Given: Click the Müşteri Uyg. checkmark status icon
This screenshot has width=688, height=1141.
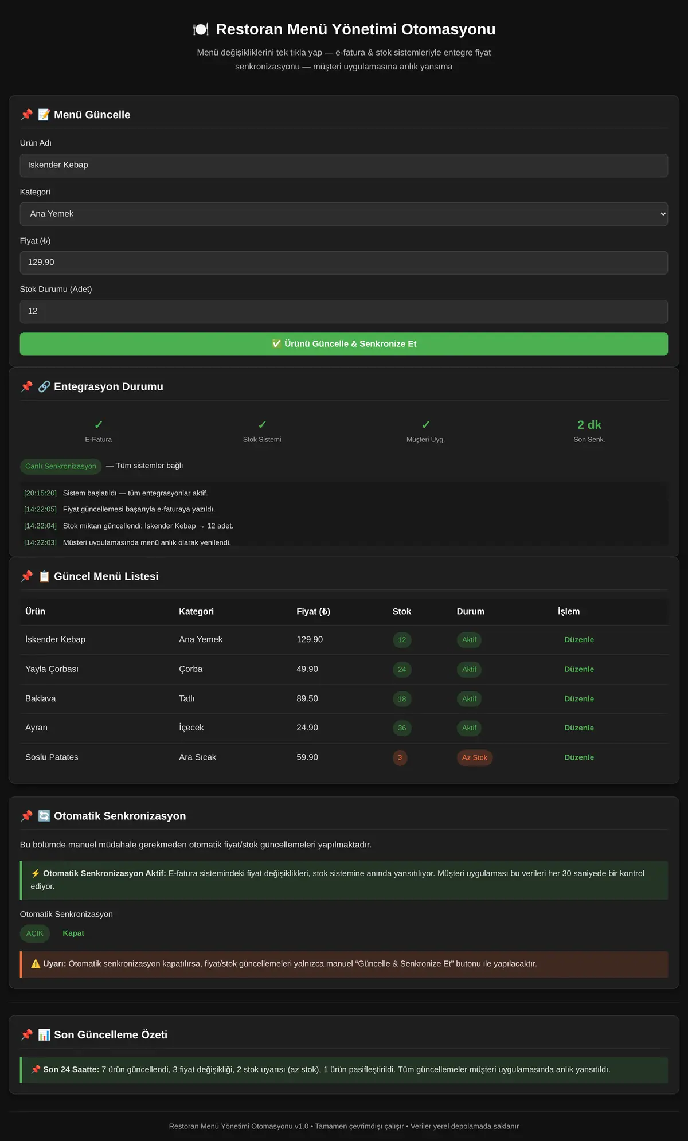Looking at the screenshot, I should click(x=425, y=425).
